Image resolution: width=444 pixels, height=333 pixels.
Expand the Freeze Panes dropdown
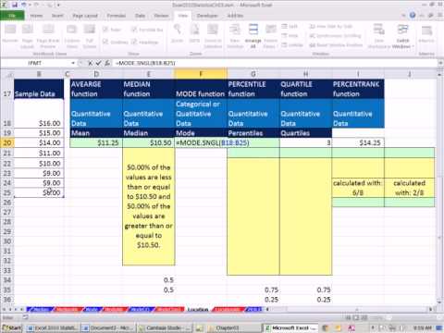point(271,36)
